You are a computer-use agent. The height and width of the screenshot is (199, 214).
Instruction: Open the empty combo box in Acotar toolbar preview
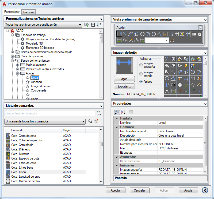pyautogui.click(x=157, y=40)
